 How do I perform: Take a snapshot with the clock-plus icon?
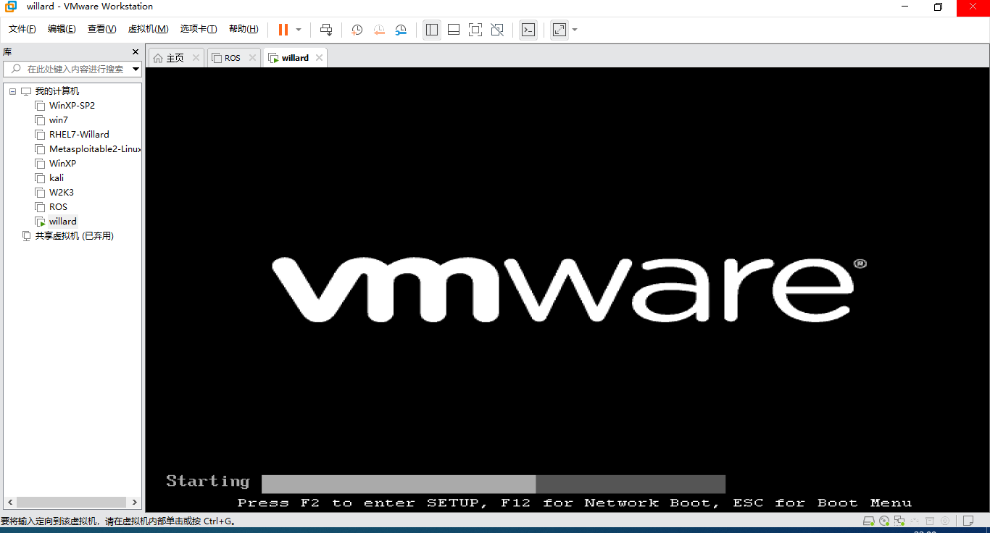coord(357,30)
